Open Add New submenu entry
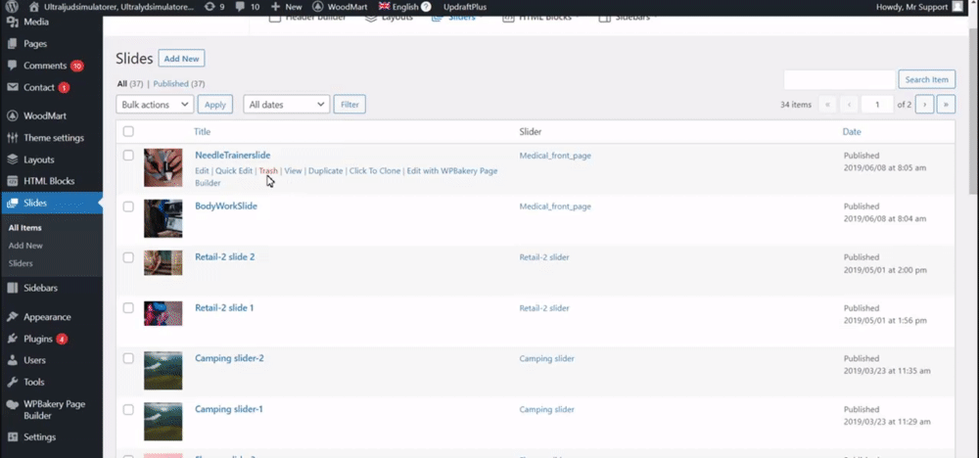979x458 pixels. click(25, 246)
